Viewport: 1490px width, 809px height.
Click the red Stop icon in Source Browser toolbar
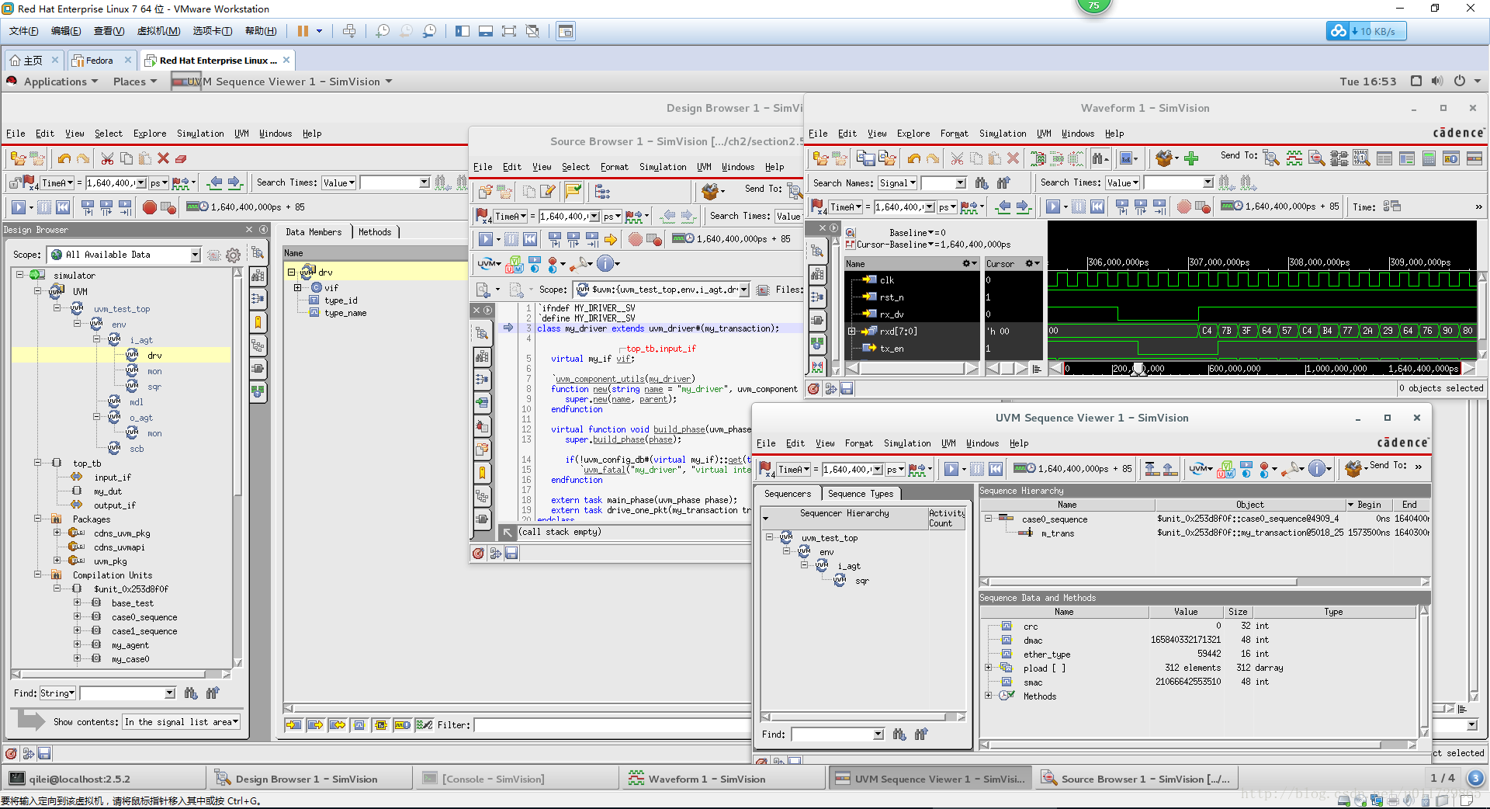[x=636, y=239]
